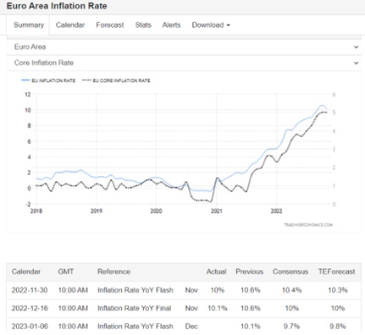
Task: Click the Actual column header
Action: 216,272
